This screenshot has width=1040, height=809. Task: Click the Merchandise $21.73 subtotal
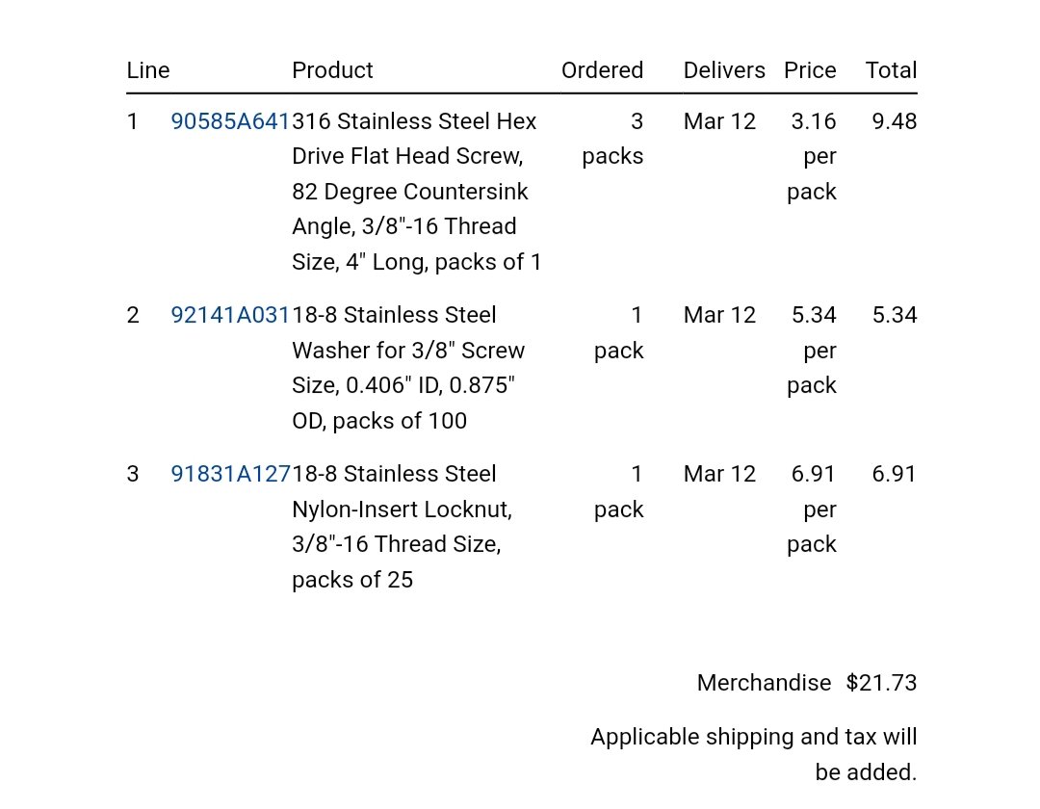[807, 683]
